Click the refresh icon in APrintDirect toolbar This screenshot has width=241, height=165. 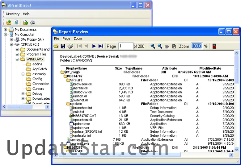coord(16,22)
